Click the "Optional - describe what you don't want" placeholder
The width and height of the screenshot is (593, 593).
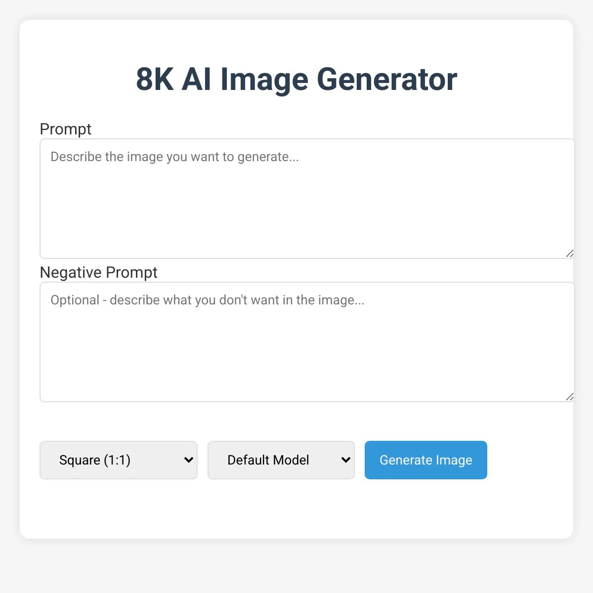pyautogui.click(x=207, y=300)
